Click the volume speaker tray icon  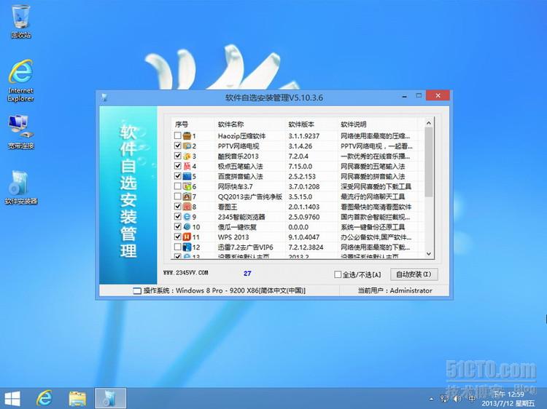458,399
